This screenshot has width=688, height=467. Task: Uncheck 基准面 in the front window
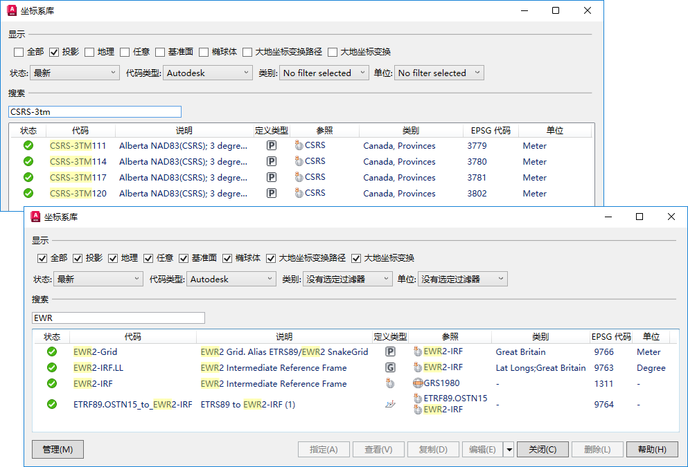(x=184, y=259)
